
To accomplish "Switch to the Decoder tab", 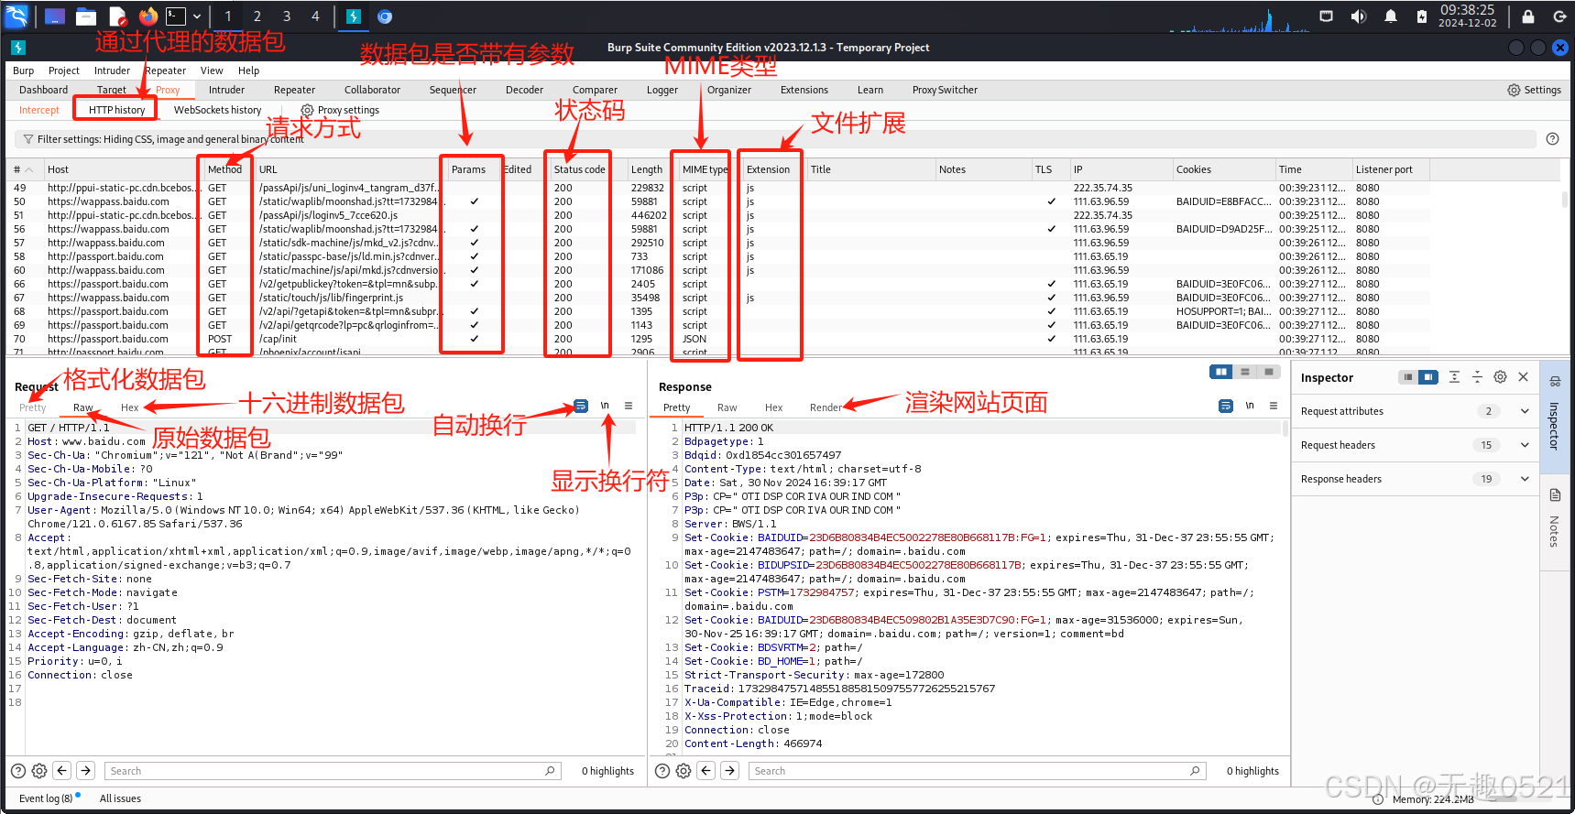I will point(524,90).
